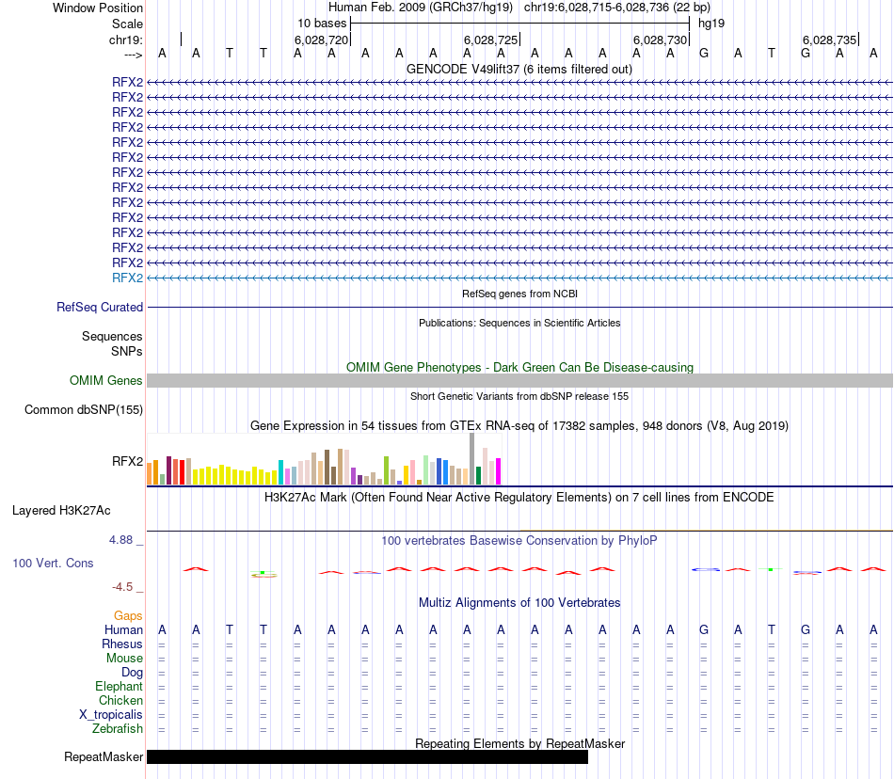Click the '10 bases' scale label
Screen dimensions: 894x779
[x=322, y=24]
